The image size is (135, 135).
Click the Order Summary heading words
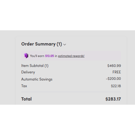38,44
